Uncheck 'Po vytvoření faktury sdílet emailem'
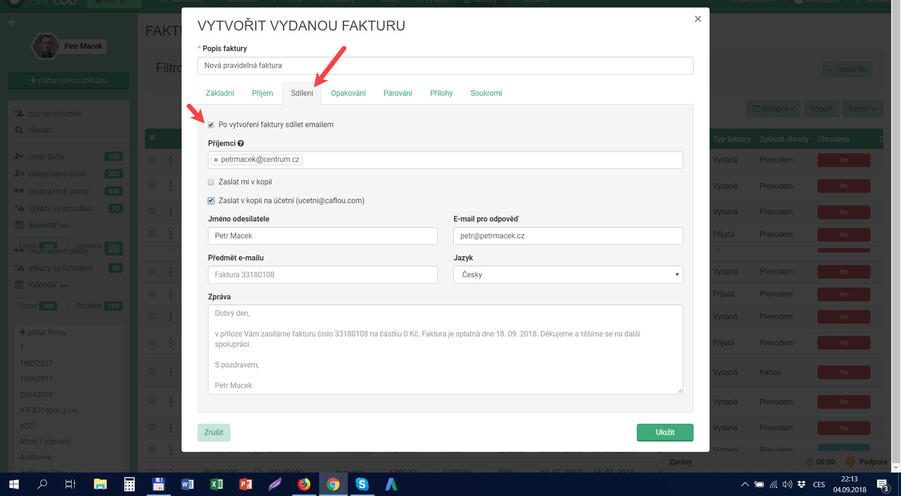This screenshot has height=496, width=901. [211, 125]
